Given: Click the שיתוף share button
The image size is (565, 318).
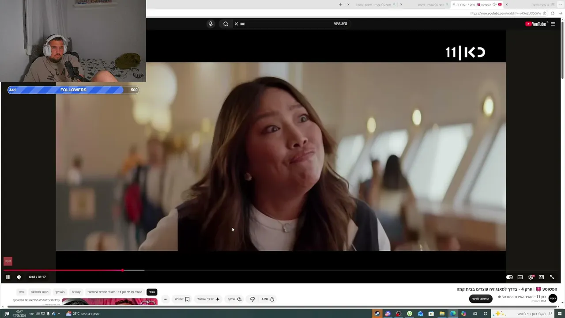Looking at the screenshot, I should pyautogui.click(x=235, y=299).
